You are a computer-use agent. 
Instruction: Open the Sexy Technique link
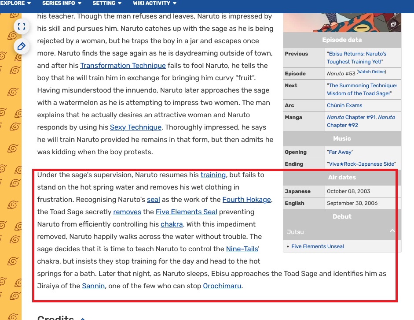tap(136, 127)
